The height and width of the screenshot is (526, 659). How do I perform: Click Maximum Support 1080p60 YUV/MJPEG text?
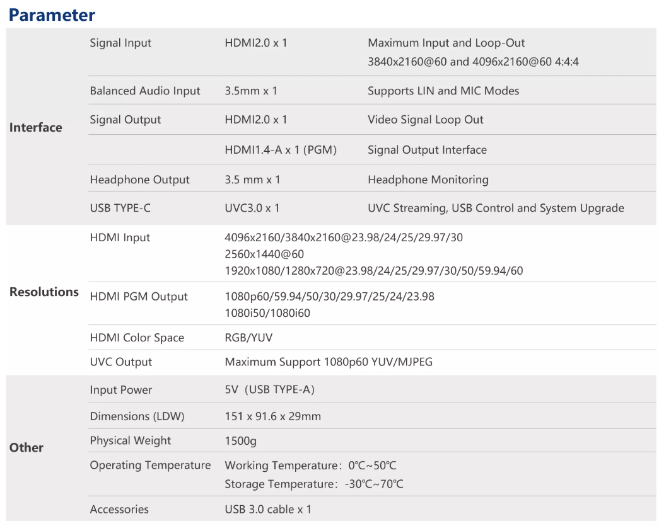[x=329, y=362]
